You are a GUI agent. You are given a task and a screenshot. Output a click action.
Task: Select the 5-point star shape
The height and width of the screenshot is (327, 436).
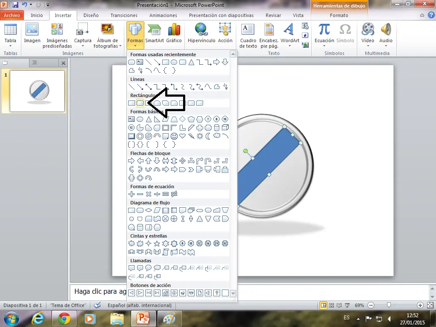pyautogui.click(x=157, y=244)
